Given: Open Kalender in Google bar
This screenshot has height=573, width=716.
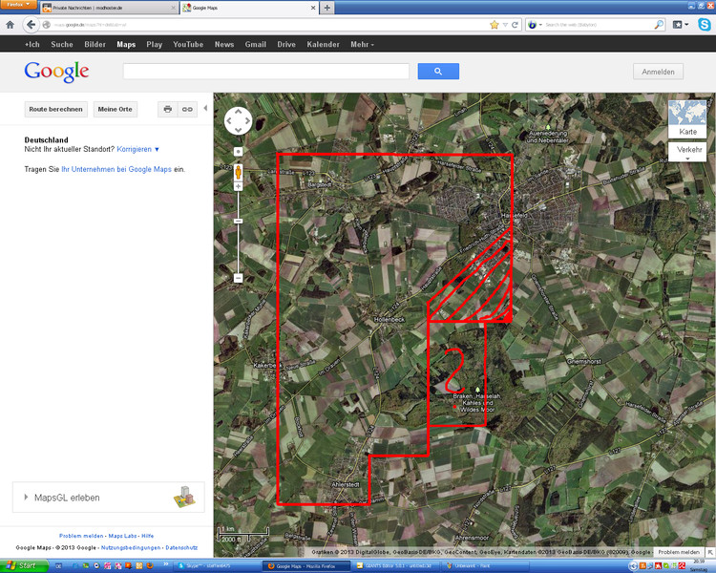Looking at the screenshot, I should 324,44.
